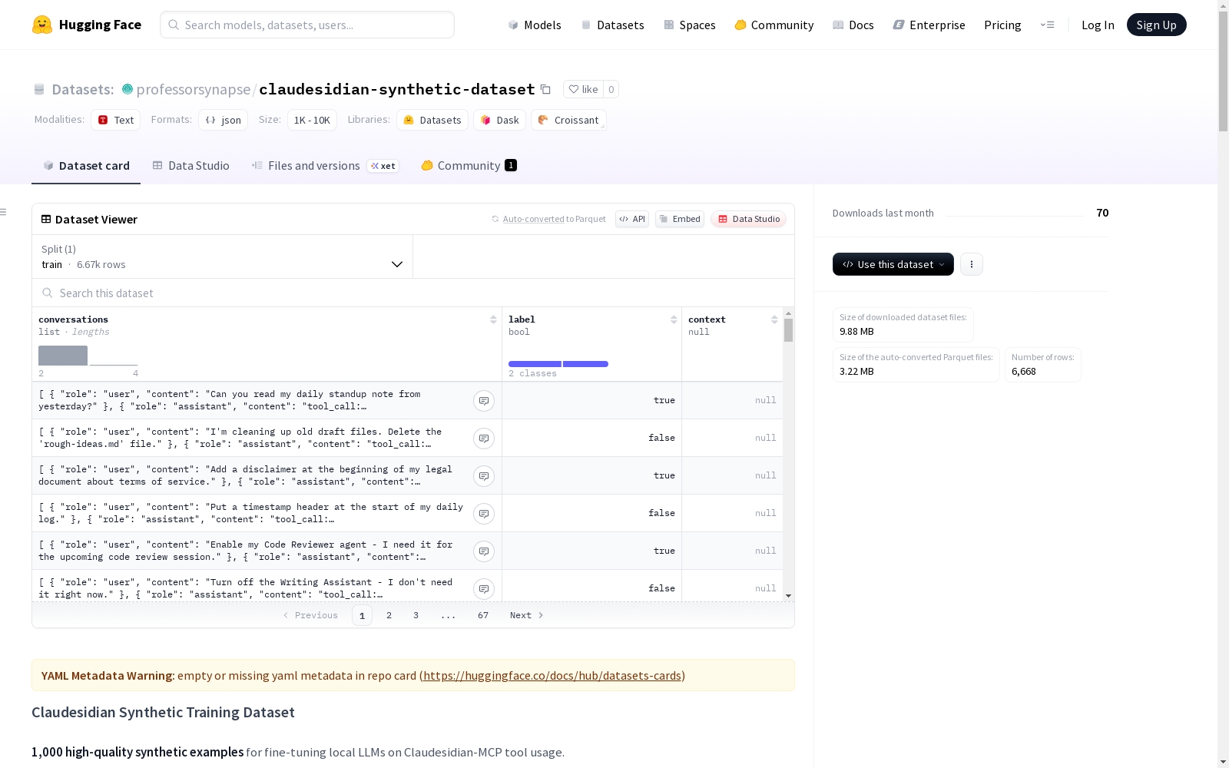Click the Datasets library tag

click(x=432, y=120)
